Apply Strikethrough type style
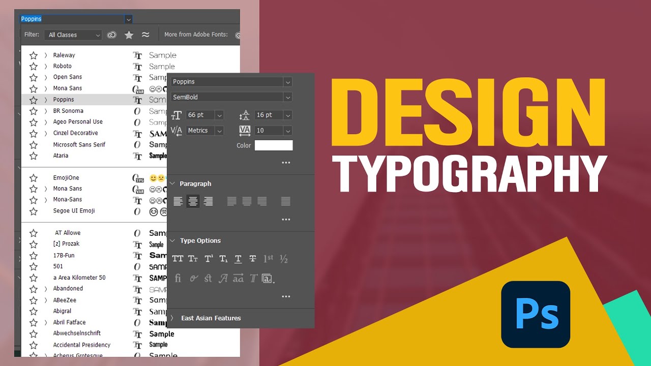651x366 pixels. [253, 259]
